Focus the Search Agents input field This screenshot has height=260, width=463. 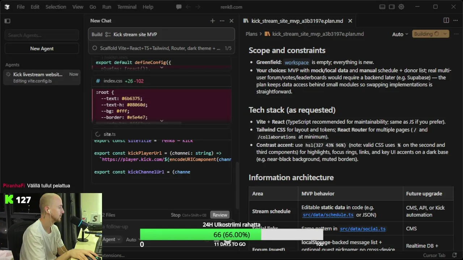point(42,35)
